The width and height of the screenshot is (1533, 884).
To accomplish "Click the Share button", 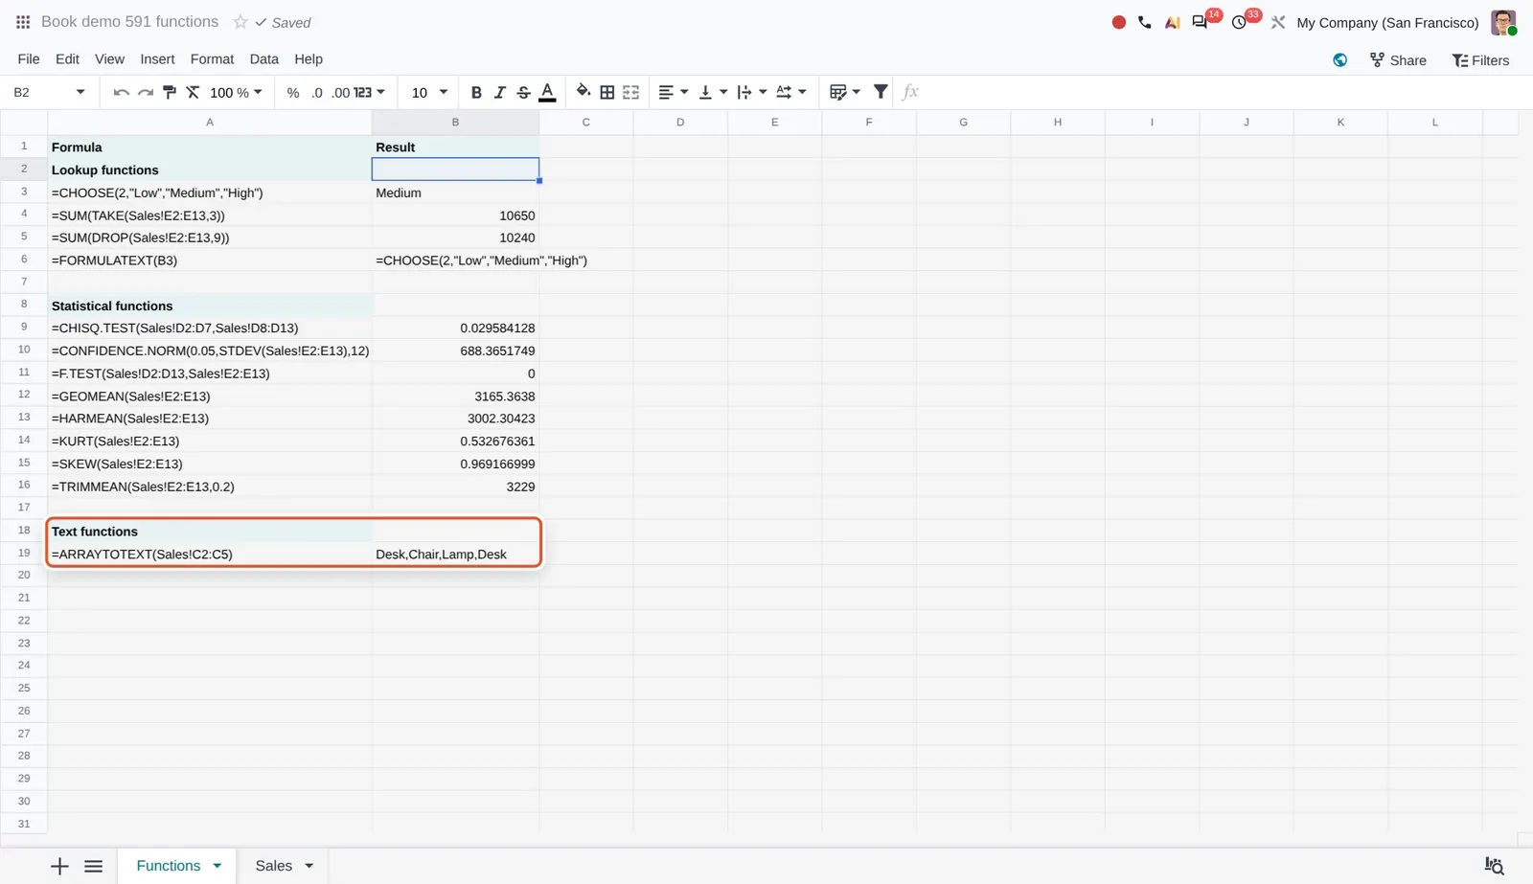I will [1398, 59].
